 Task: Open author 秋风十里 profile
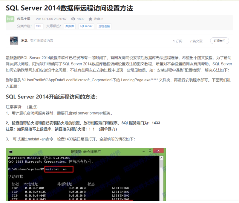point(24,19)
